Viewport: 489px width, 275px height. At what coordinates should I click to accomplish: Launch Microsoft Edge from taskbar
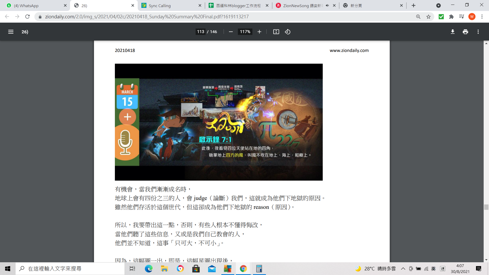(x=148, y=269)
